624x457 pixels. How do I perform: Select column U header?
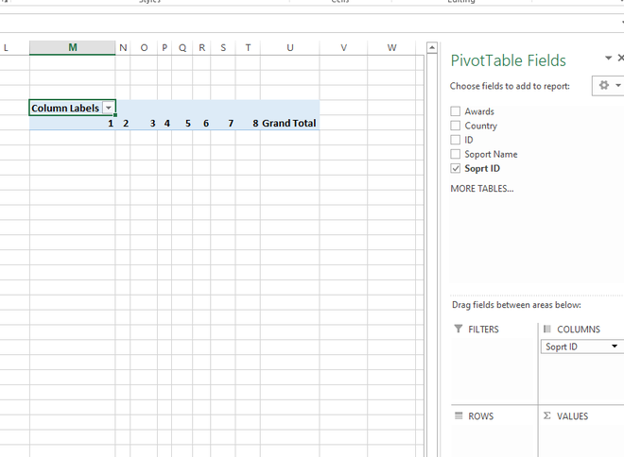tap(290, 48)
